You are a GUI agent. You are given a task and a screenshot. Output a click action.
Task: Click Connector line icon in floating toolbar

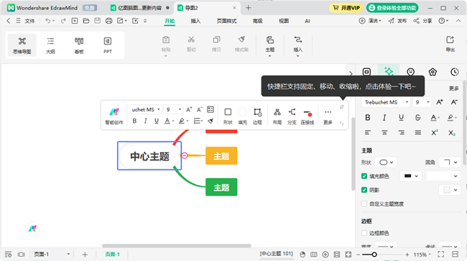pos(308,115)
